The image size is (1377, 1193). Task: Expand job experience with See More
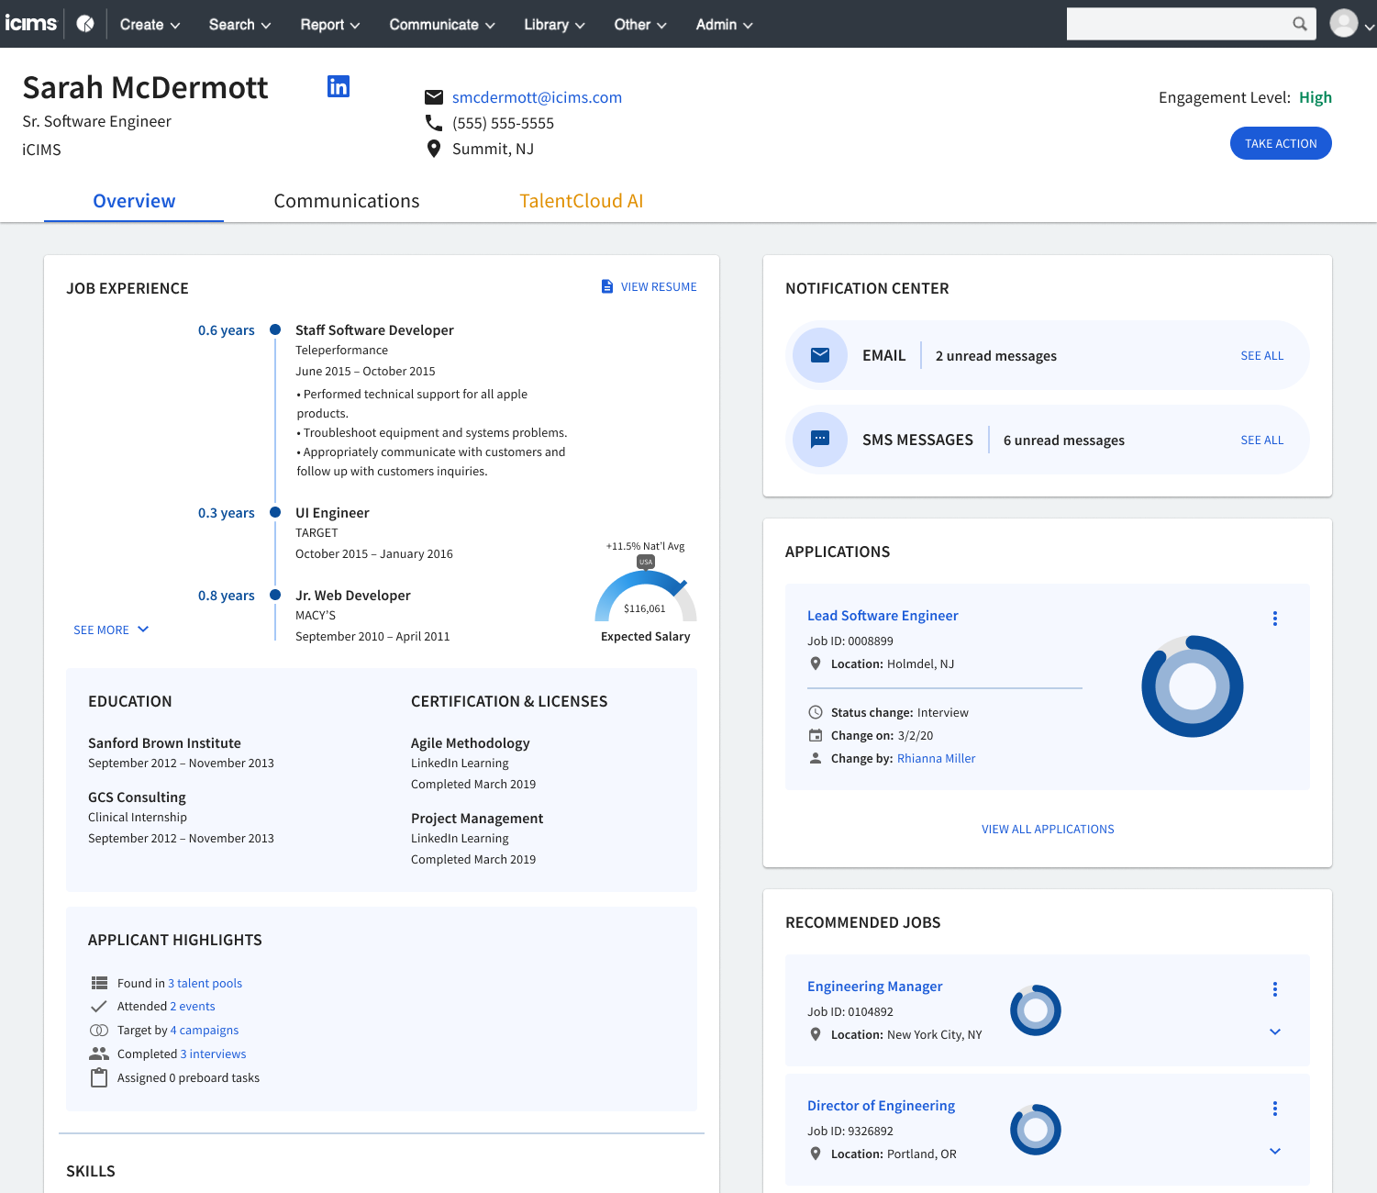111,630
